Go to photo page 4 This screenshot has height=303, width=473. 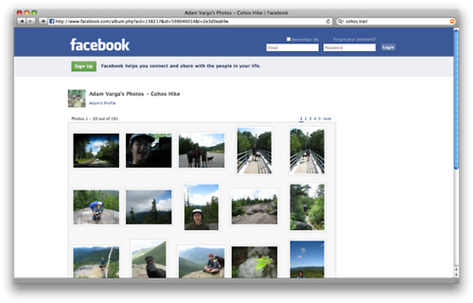tap(315, 119)
